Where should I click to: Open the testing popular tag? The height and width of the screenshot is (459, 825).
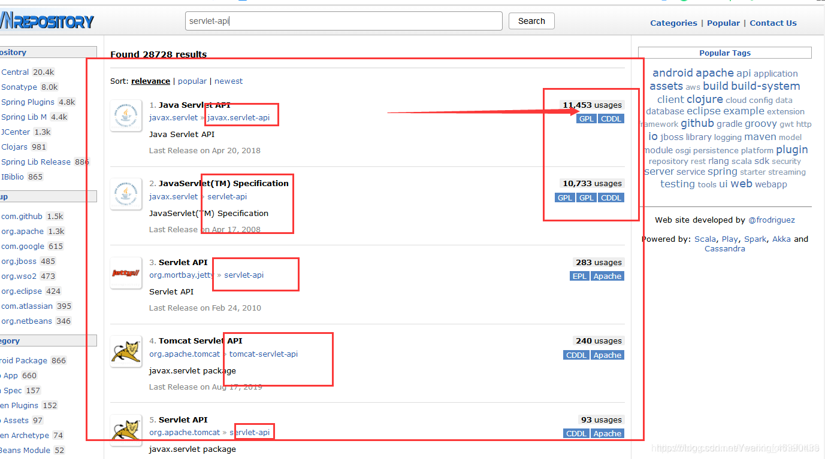pos(678,184)
